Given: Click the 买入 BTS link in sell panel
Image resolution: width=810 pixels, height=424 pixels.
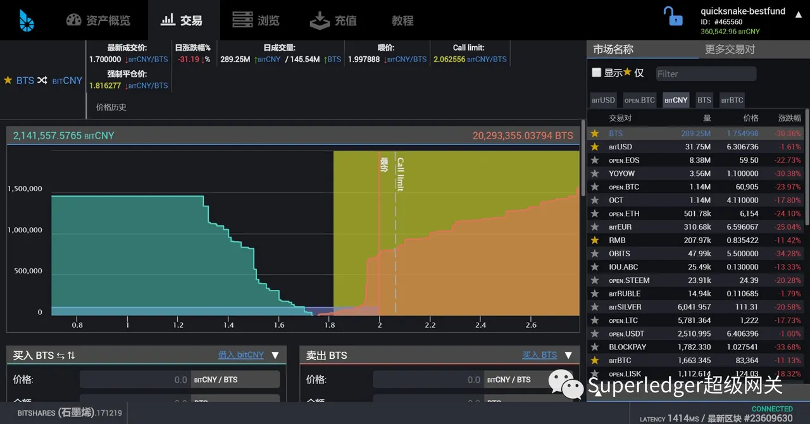Looking at the screenshot, I should (540, 355).
